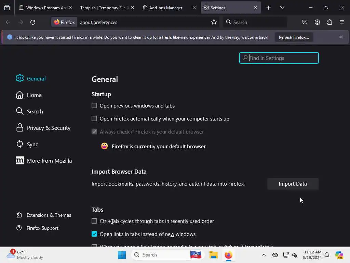Image resolution: width=350 pixels, height=263 pixels.
Task: Open the Save to Pocket icon
Action: 305,22
